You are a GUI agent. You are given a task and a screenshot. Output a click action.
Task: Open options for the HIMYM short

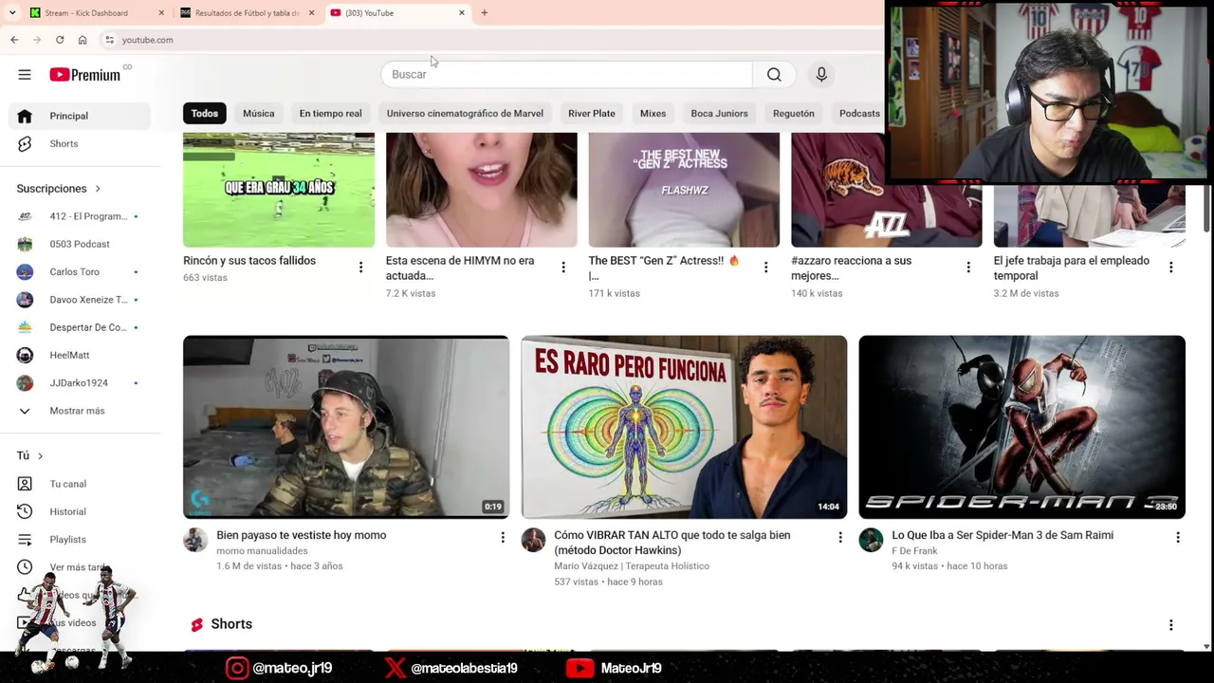[563, 268]
